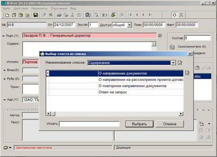Click the edit icon beside the text list
This screenshot has width=217, height=157.
coord(187,73)
